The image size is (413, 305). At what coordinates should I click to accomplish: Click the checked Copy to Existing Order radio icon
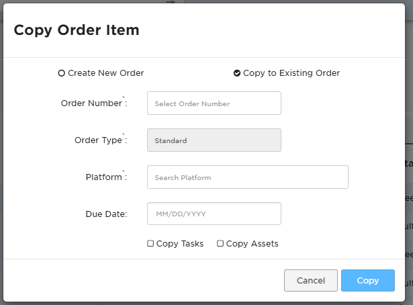point(237,73)
